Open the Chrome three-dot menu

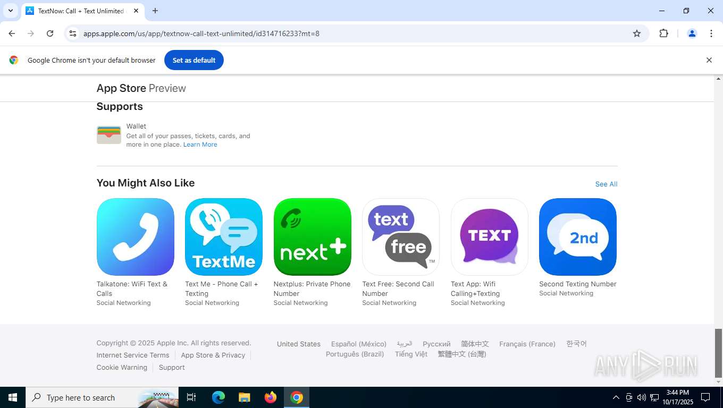click(711, 33)
